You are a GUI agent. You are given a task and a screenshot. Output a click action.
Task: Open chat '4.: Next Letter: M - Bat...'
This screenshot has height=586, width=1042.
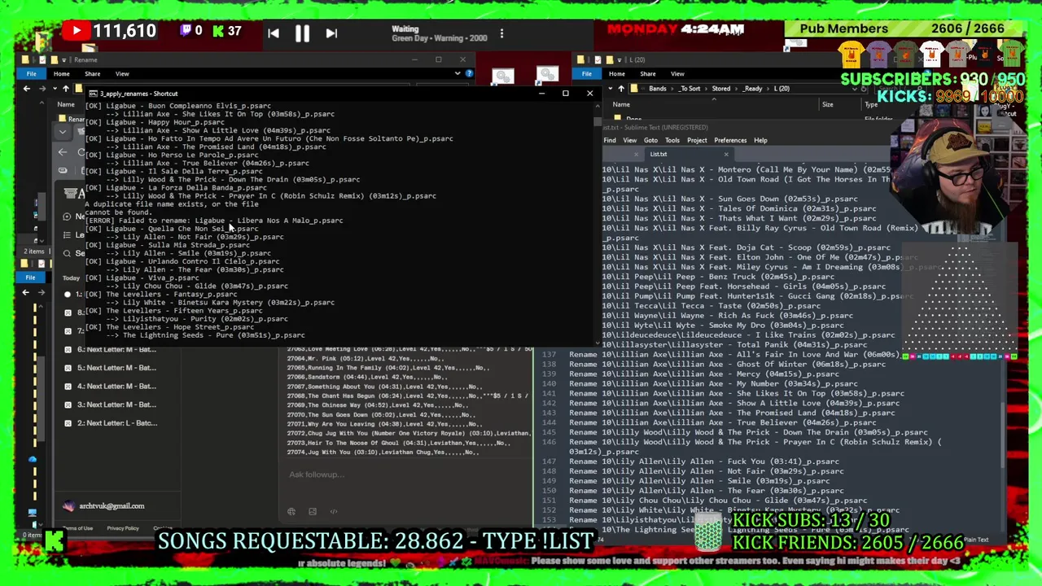(x=116, y=386)
